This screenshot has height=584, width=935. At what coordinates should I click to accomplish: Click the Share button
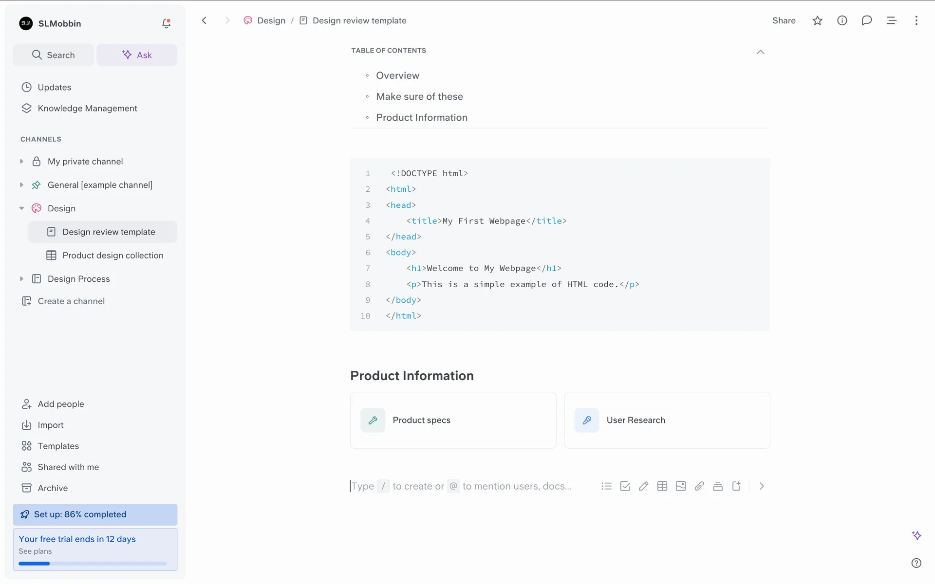(x=784, y=20)
